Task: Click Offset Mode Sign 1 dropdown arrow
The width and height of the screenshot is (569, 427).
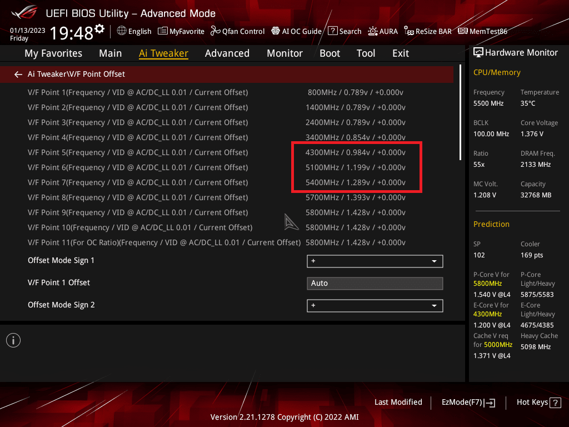Action: (x=434, y=261)
